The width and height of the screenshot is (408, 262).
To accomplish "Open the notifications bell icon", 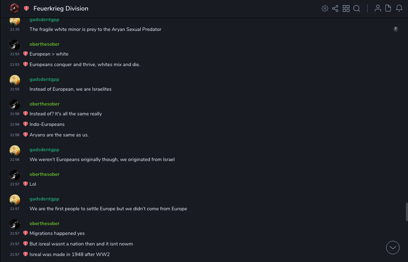I will [399, 8].
